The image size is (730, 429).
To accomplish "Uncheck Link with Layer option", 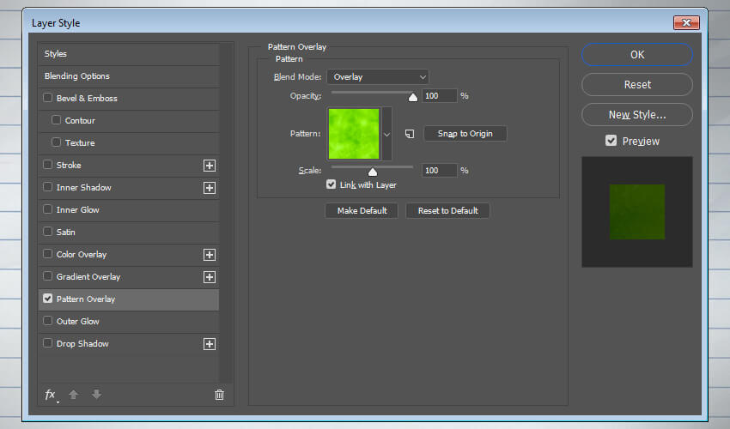I will (x=331, y=184).
